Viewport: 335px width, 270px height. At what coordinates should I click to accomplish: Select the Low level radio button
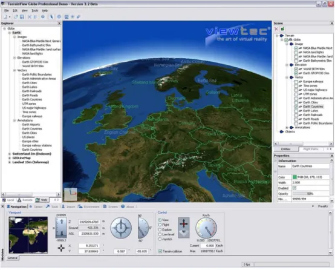click(160, 234)
